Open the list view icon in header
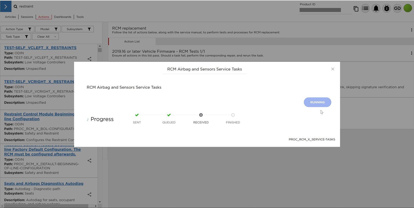The height and width of the screenshot is (208, 414). [365, 9]
